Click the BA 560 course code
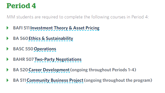 coord(20,38)
